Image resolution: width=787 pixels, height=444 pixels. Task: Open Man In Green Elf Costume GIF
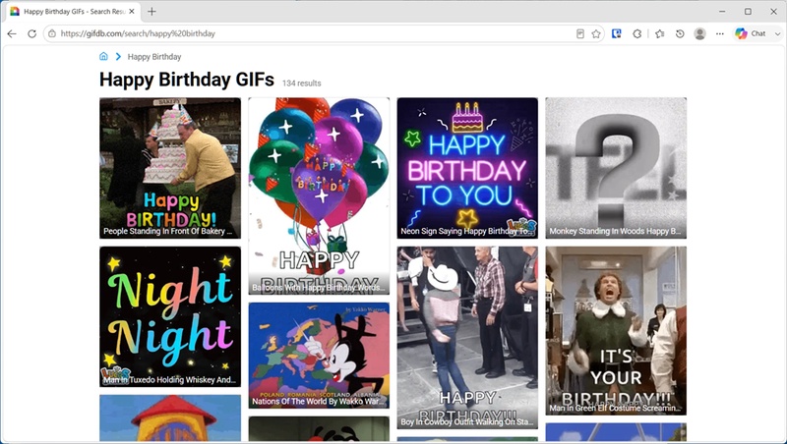pyautogui.click(x=616, y=330)
